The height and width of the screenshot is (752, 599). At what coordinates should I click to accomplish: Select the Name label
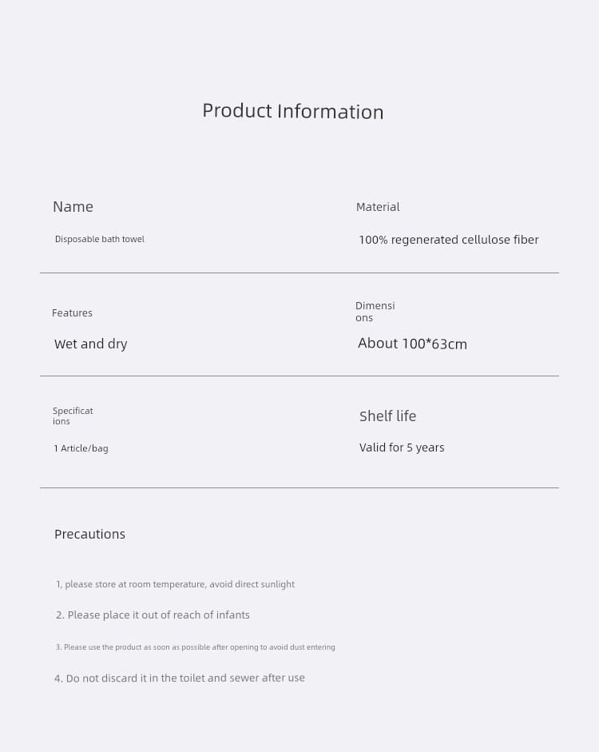(x=73, y=207)
